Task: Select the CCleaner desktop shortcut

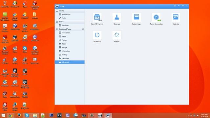Action: pos(5,60)
